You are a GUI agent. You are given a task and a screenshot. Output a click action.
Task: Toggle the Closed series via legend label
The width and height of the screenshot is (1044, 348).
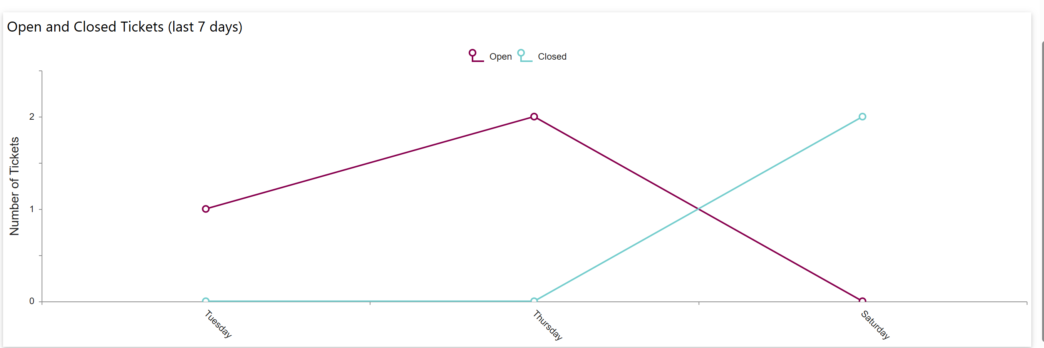point(551,57)
